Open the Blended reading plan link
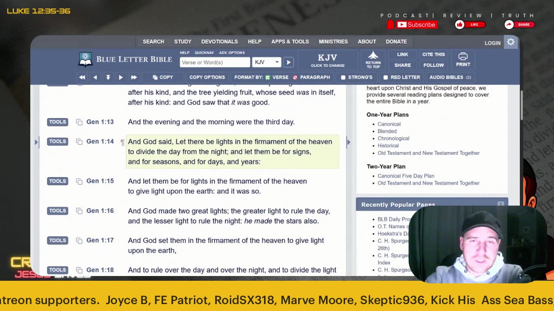 tap(387, 131)
